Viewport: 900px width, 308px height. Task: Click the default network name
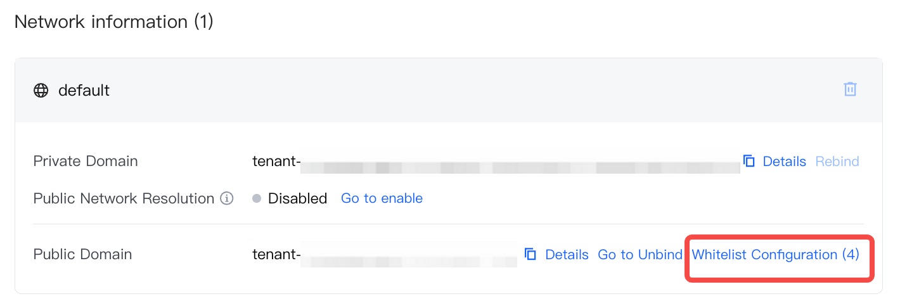pos(84,91)
